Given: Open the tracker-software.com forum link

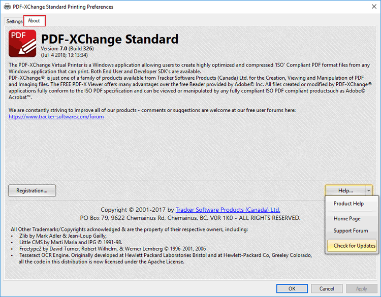Looking at the screenshot, I should click(x=56, y=117).
